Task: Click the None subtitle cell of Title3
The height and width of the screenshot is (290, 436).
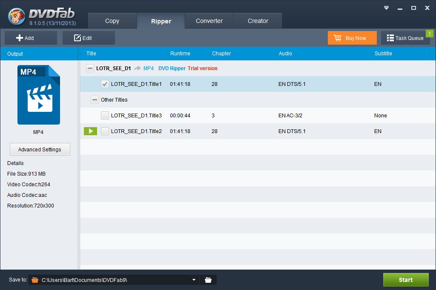Action: 380,116
